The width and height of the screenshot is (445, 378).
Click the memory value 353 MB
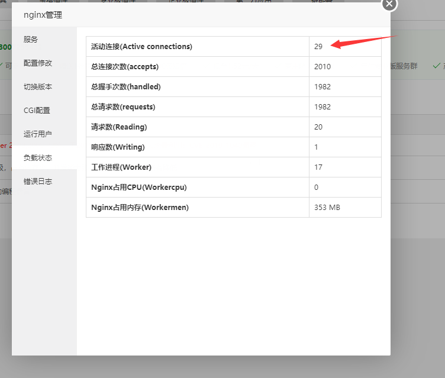327,208
